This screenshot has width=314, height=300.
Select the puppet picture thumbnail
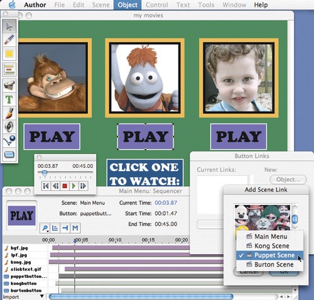coord(145,78)
